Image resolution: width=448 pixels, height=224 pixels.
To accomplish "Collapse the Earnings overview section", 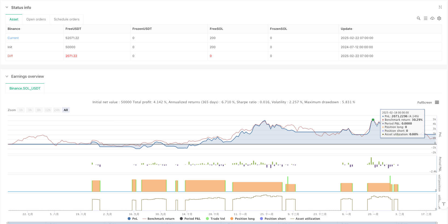I will tap(7, 76).
